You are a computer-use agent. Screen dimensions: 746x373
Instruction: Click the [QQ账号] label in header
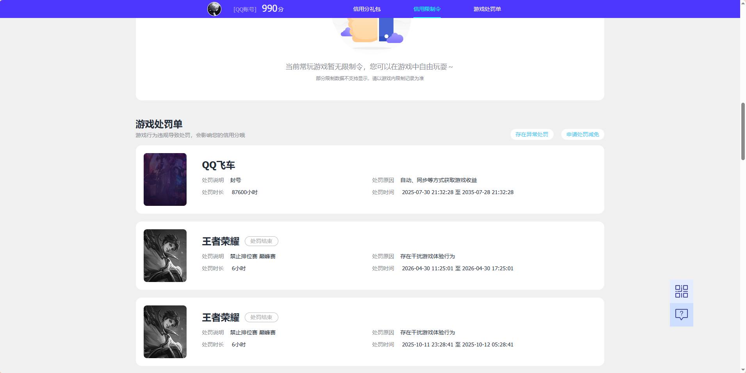[245, 9]
